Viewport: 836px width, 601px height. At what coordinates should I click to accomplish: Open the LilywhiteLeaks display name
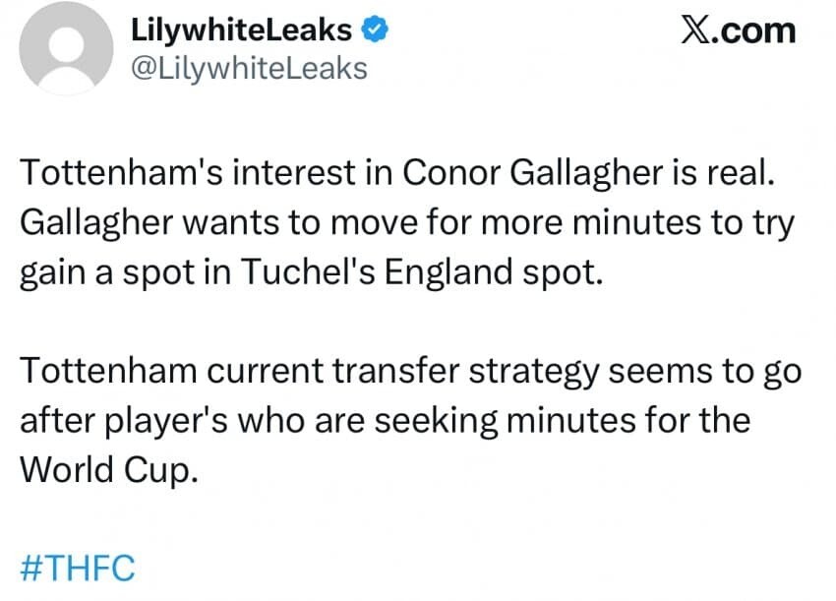(241, 31)
